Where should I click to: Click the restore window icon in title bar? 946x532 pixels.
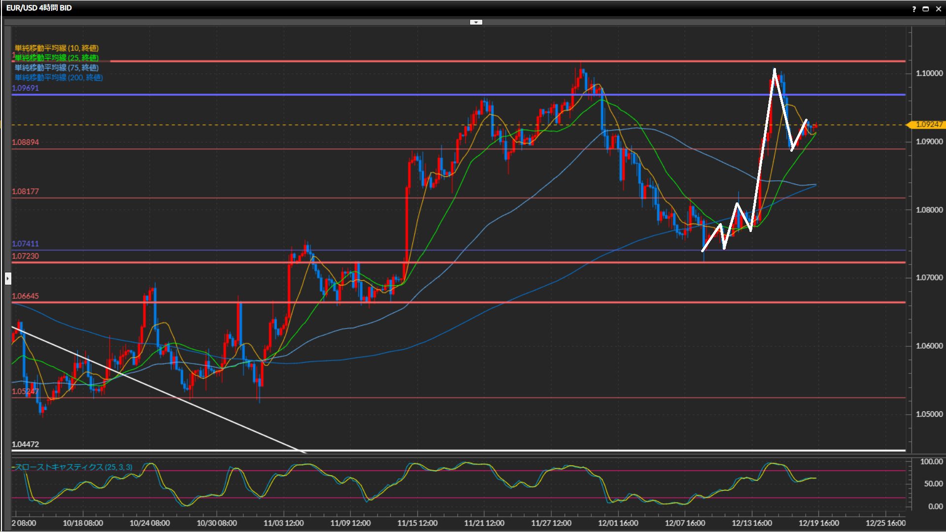pos(926,9)
